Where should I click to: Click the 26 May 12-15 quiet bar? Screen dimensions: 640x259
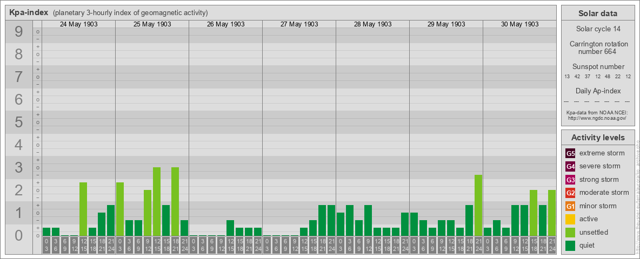[x=230, y=228]
